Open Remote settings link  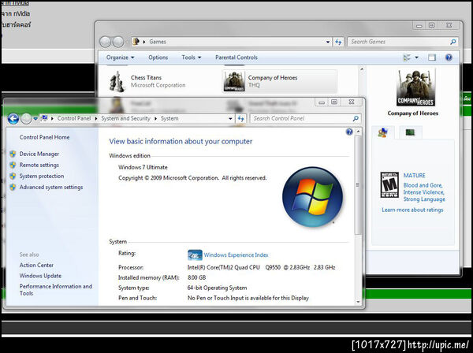[x=39, y=165]
